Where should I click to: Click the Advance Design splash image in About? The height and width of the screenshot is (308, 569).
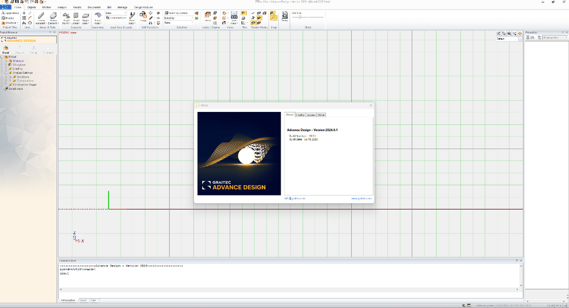click(239, 153)
